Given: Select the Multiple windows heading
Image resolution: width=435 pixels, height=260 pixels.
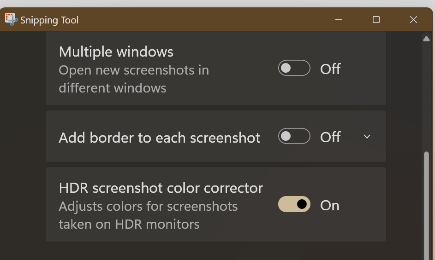Looking at the screenshot, I should tap(116, 52).
